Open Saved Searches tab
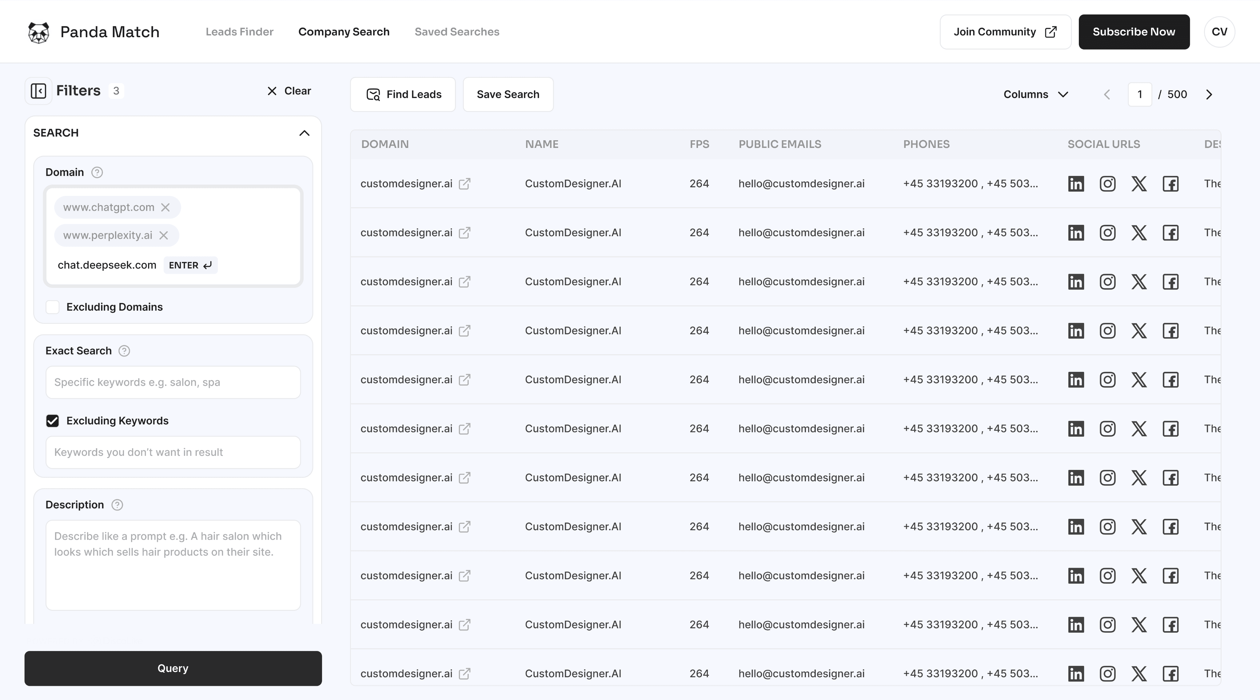Screen dimensions: 1260x700 pyautogui.click(x=457, y=32)
